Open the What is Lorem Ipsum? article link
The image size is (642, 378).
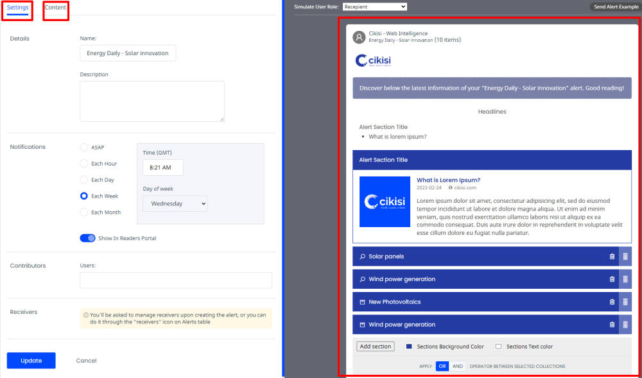click(448, 180)
